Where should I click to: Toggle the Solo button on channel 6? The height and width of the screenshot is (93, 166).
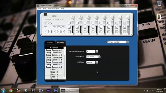(109, 23)
